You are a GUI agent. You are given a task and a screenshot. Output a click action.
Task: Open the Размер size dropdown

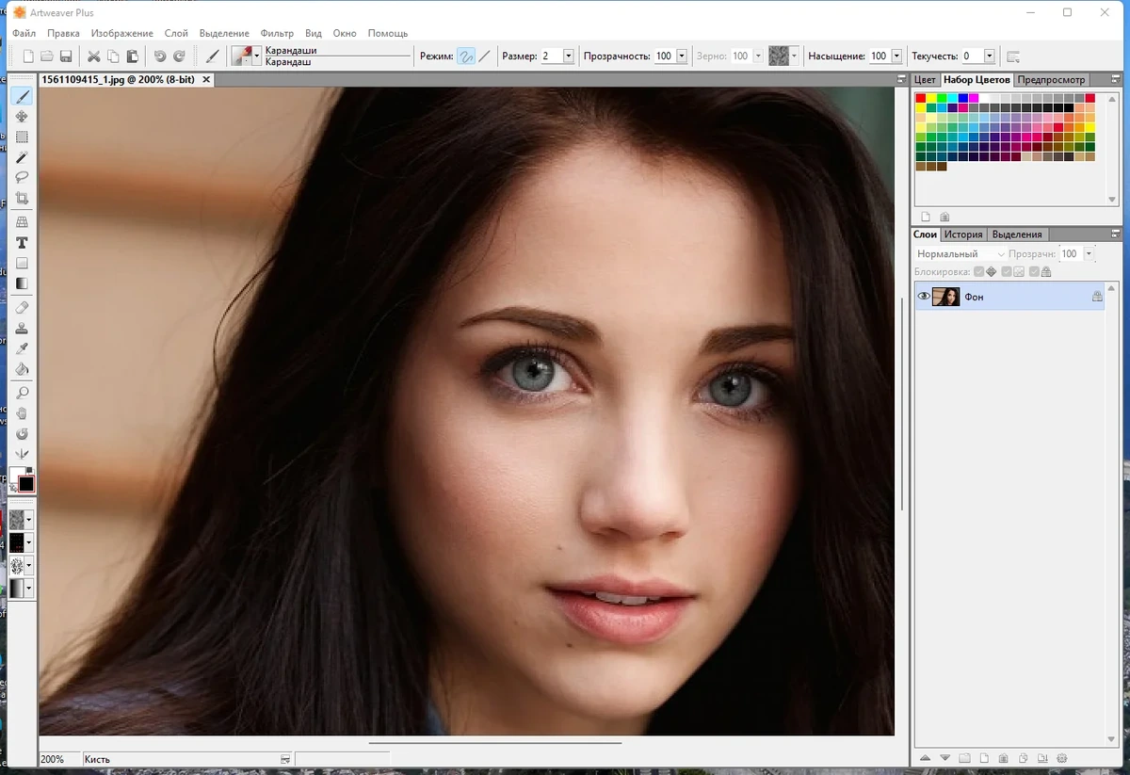tap(568, 57)
